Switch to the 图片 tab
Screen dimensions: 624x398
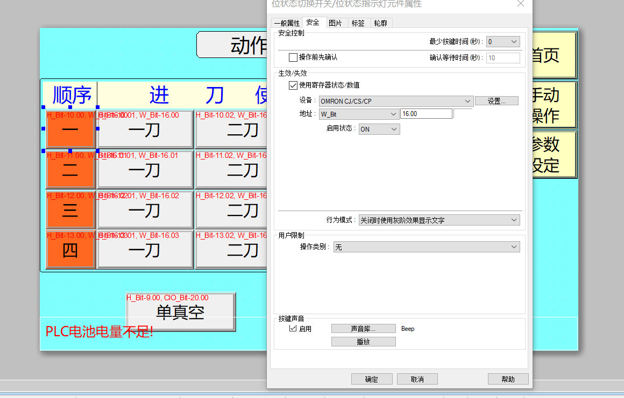point(335,23)
